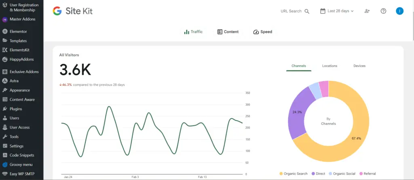The width and height of the screenshot is (414, 180).
Task: Click the Code Snippets sidebar icon
Action: (5, 155)
